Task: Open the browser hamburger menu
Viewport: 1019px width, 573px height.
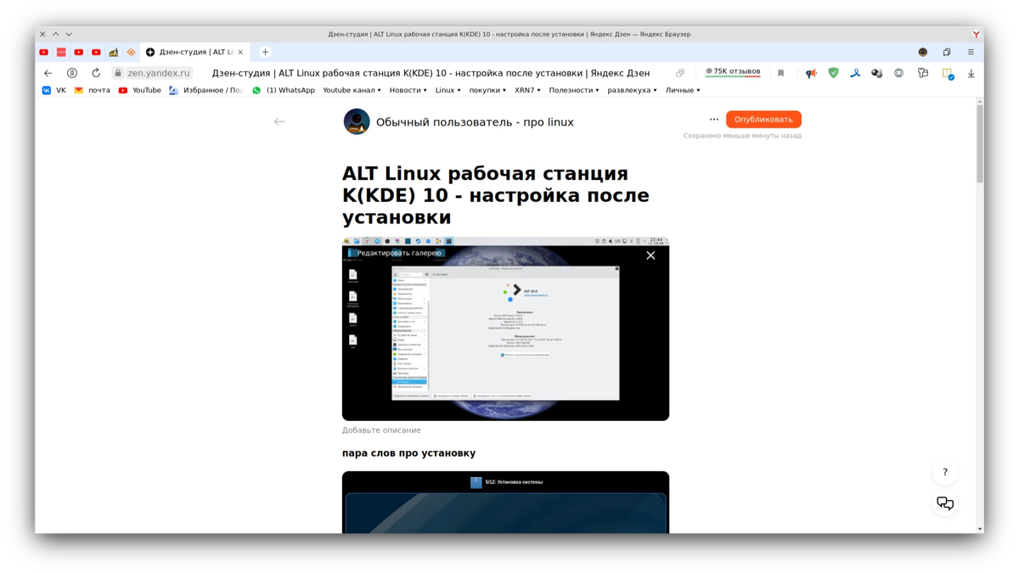Action: point(971,52)
